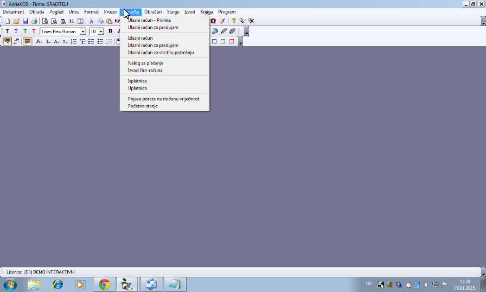Create a new document via toolbar icon
This screenshot has height=292, width=486.
pyautogui.click(x=8, y=21)
